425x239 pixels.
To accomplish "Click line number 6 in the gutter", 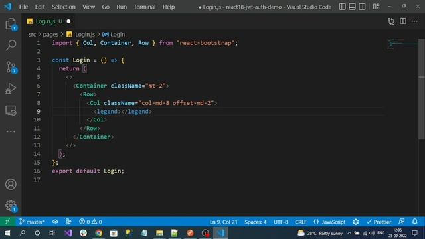I will click(39, 86).
